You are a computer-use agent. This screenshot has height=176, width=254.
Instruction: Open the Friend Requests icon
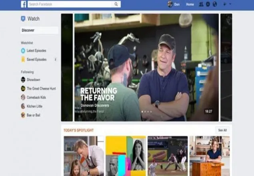[201, 4]
